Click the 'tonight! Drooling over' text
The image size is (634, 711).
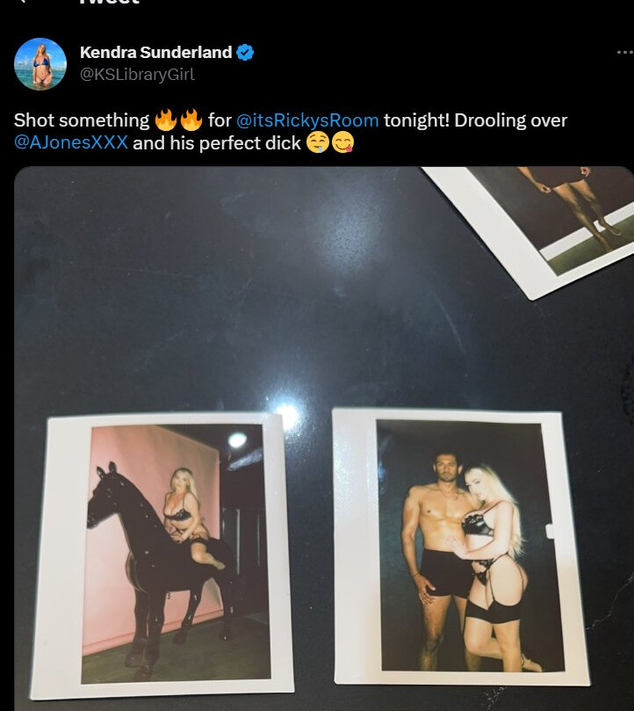[x=475, y=120]
